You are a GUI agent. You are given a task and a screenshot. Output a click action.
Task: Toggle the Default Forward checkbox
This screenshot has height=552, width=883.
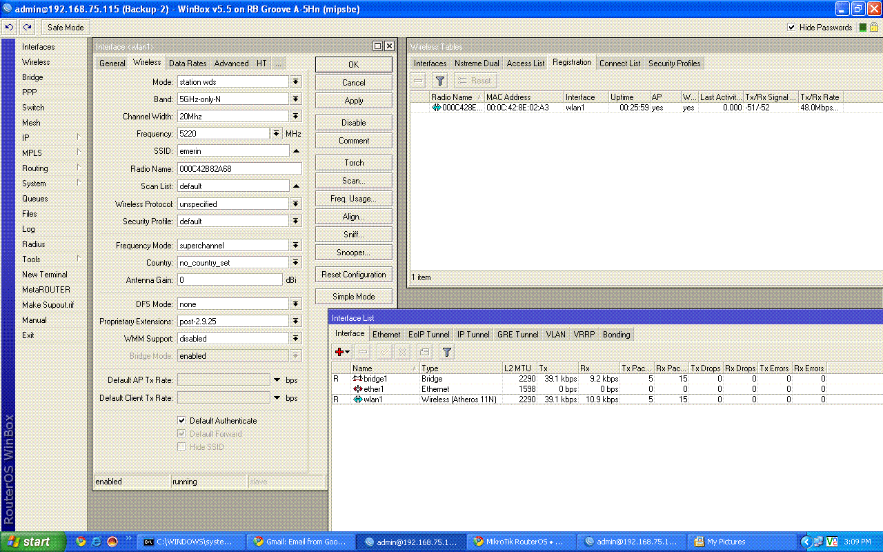(181, 434)
